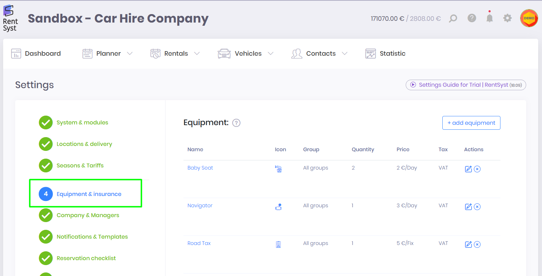Open the notifications bell

[490, 18]
